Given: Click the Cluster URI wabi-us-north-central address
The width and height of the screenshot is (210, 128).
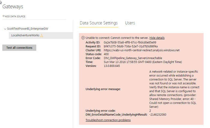Looking at the screenshot, I should 141,50.
